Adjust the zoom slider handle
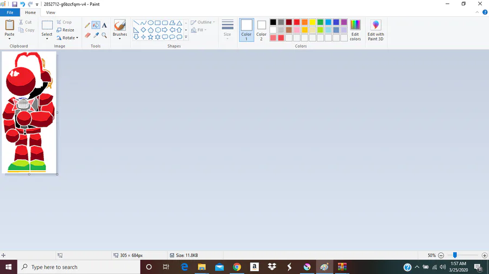The image size is (489, 274). 455,255
